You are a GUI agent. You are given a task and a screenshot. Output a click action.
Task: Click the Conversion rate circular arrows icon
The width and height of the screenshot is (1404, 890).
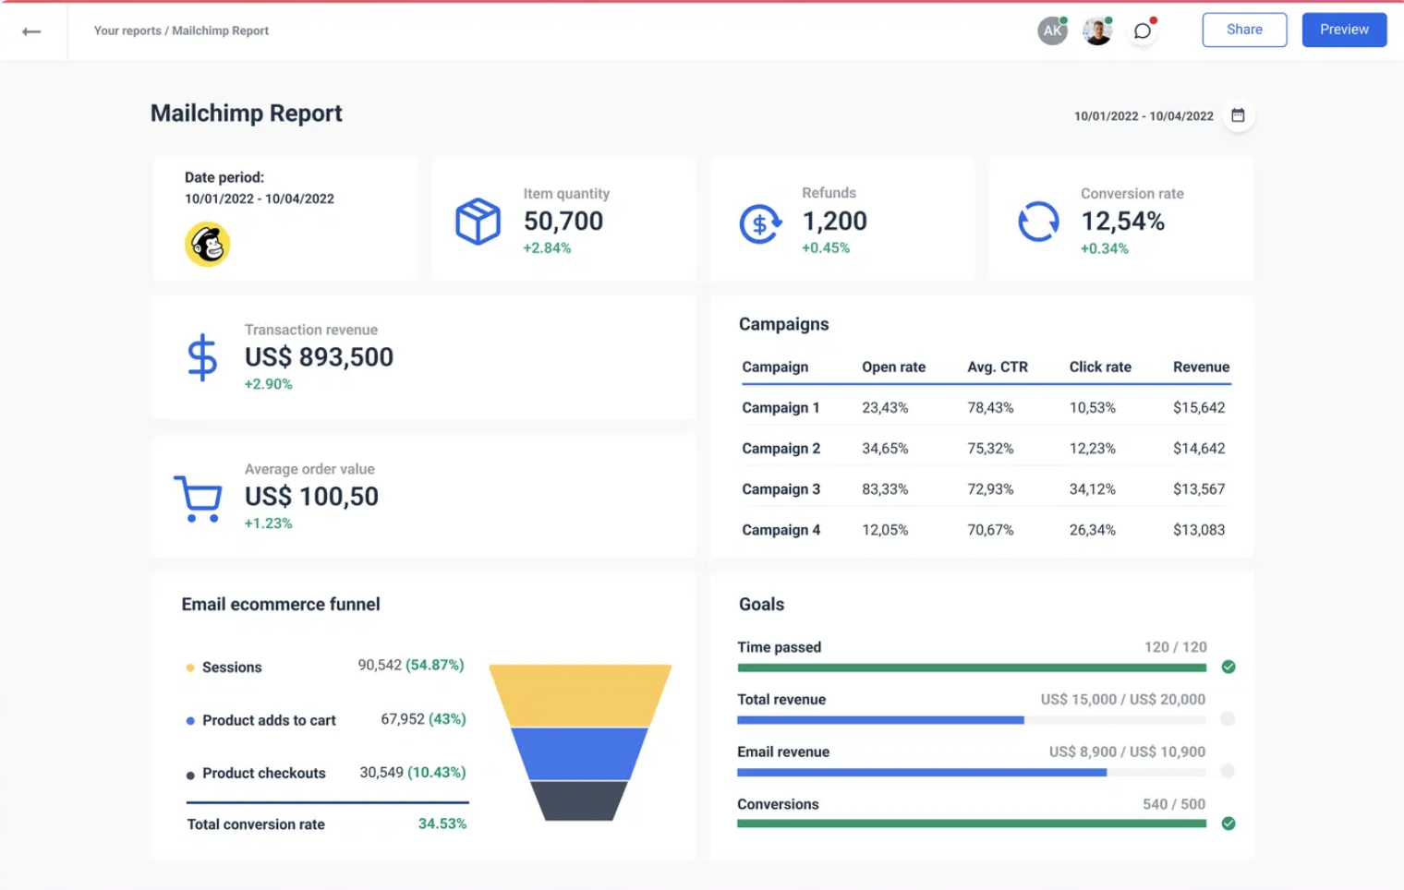(1038, 222)
